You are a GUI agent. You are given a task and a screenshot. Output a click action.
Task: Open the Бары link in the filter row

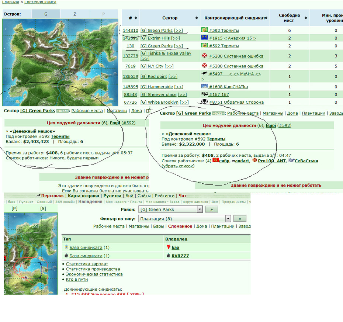point(158,226)
